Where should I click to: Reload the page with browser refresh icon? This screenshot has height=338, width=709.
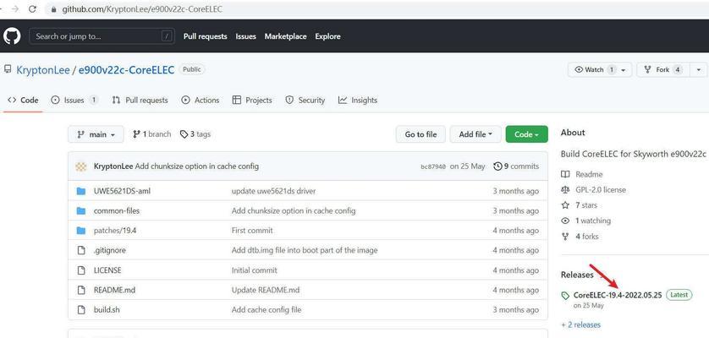click(x=32, y=9)
